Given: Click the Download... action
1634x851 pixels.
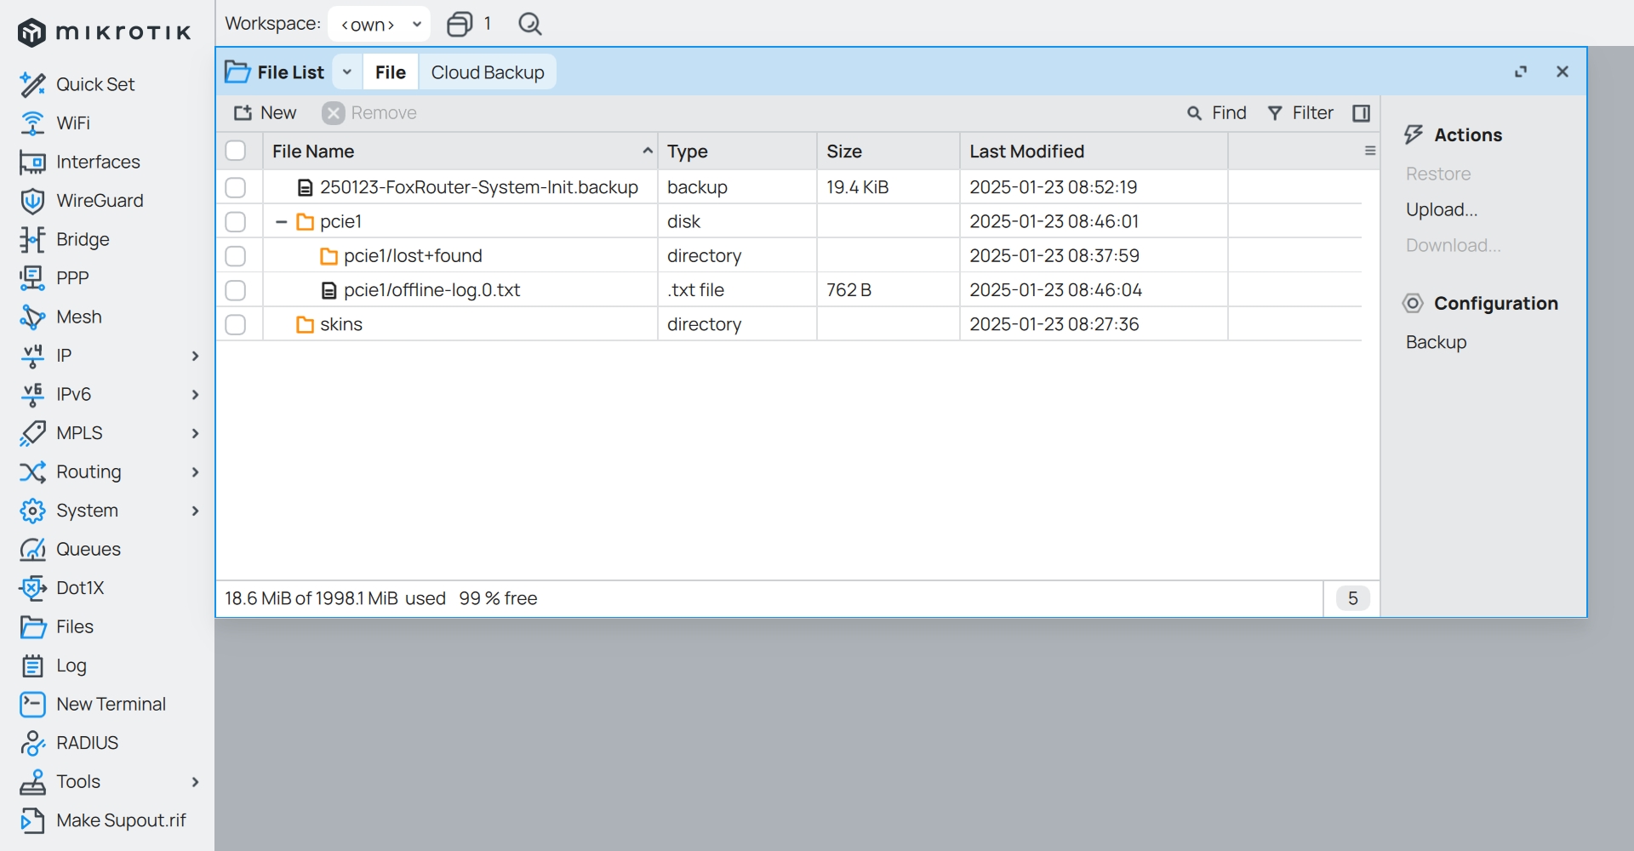Looking at the screenshot, I should (x=1454, y=246).
